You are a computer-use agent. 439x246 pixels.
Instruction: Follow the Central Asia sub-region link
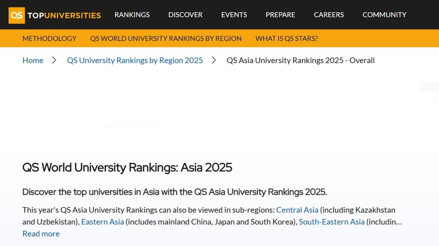click(297, 210)
